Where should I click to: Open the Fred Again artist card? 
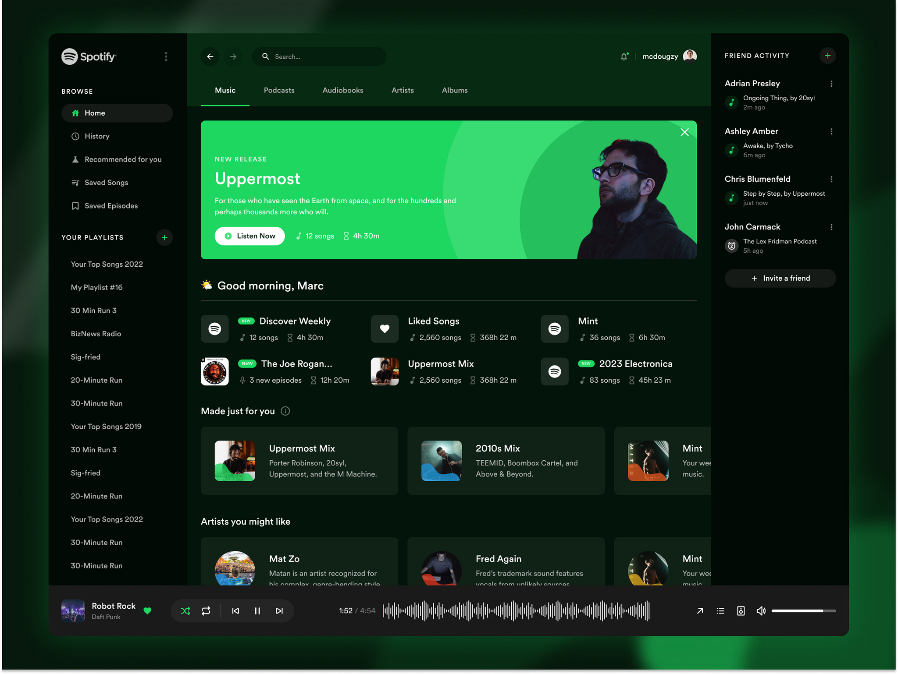pyautogui.click(x=506, y=561)
